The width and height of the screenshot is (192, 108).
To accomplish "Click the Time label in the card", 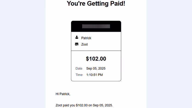I will point(79,75).
